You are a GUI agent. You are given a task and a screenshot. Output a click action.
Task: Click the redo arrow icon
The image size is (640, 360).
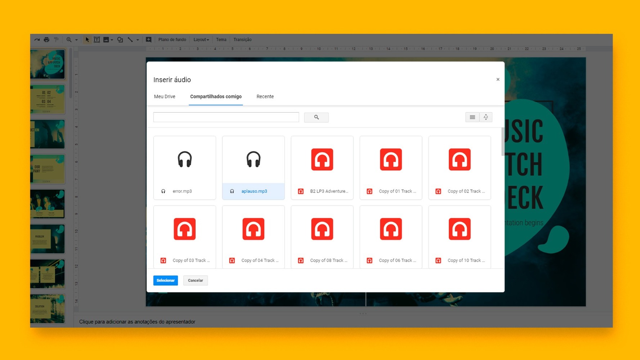[37, 40]
